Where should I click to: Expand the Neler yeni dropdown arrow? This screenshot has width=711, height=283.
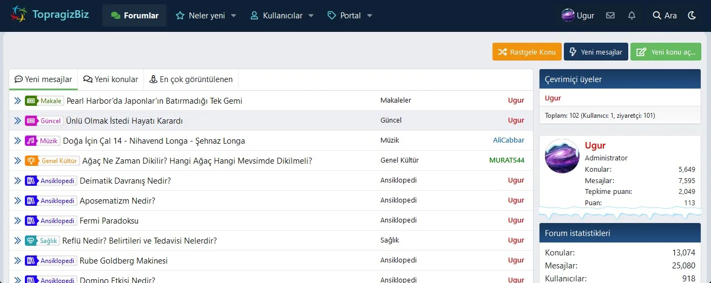point(234,16)
